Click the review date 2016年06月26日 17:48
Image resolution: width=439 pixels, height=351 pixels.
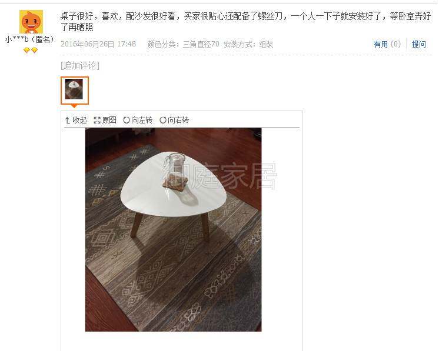click(98, 44)
